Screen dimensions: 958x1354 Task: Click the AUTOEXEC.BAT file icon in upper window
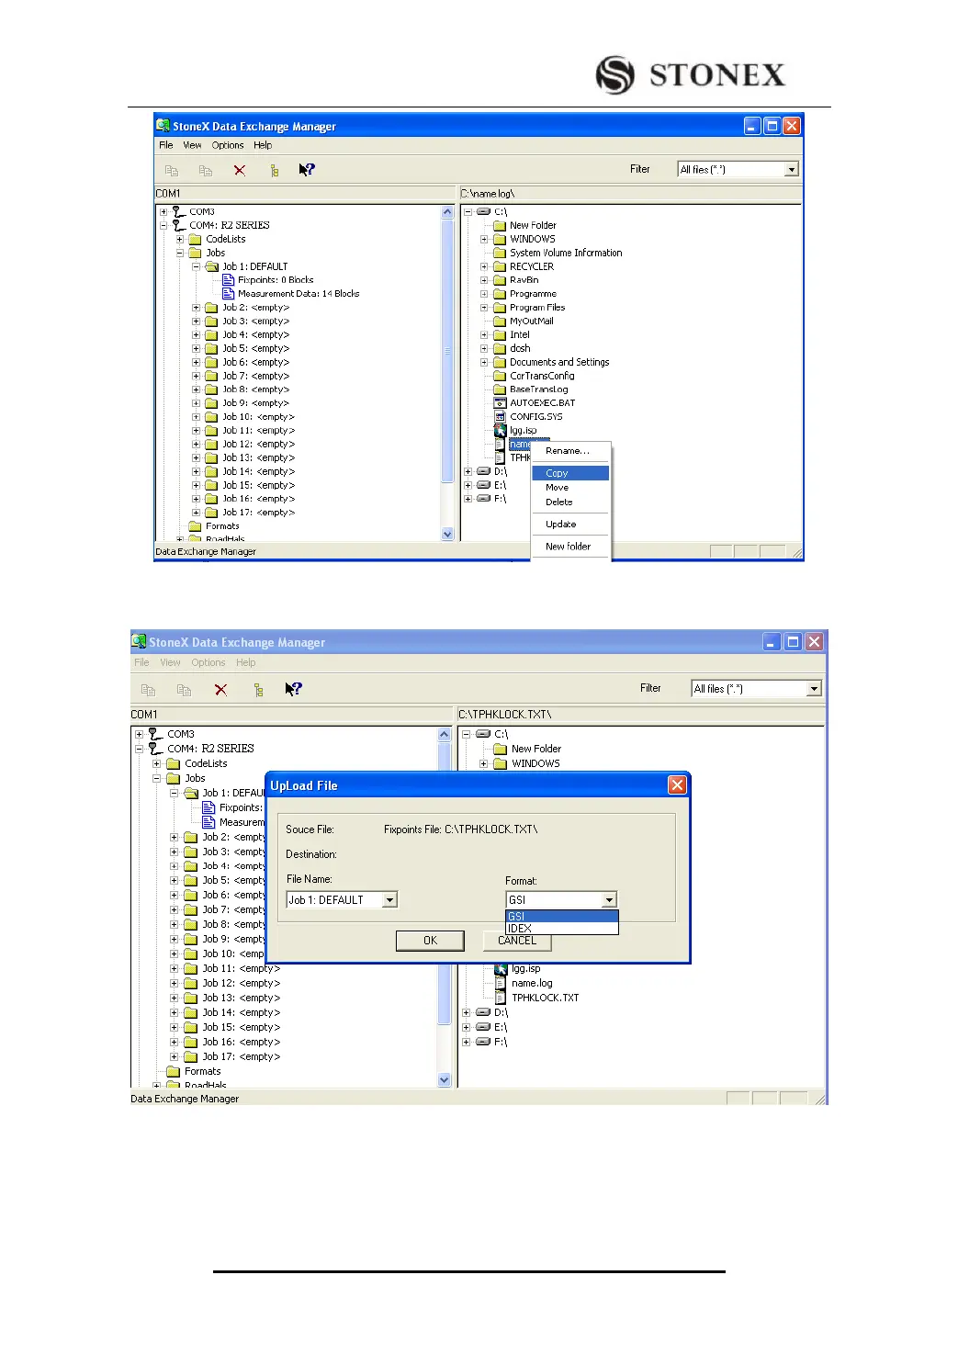pyautogui.click(x=500, y=402)
